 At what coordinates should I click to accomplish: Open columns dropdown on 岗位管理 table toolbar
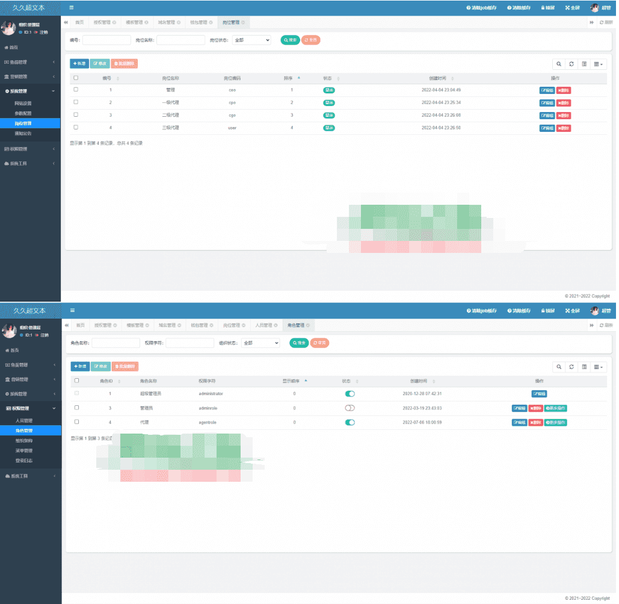[x=599, y=64]
